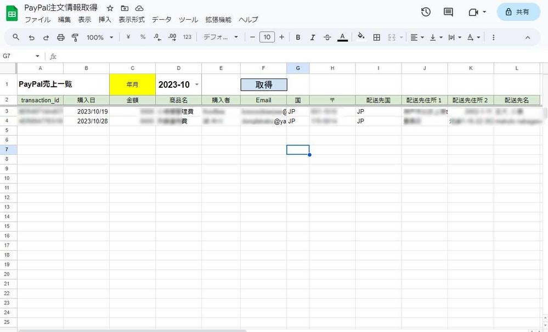548x332 pixels.
Task: Undo the last action
Action: 31,37
